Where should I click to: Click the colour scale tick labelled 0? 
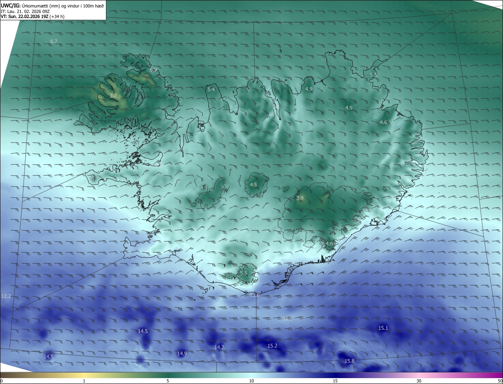pos(2,381)
